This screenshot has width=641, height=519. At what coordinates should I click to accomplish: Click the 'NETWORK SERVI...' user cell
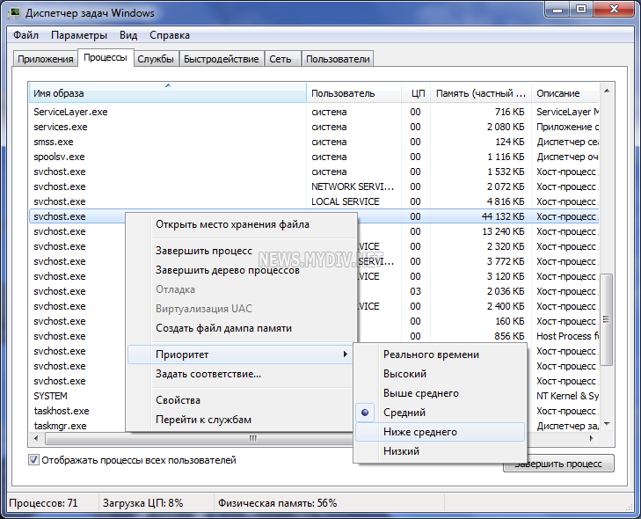pos(353,186)
